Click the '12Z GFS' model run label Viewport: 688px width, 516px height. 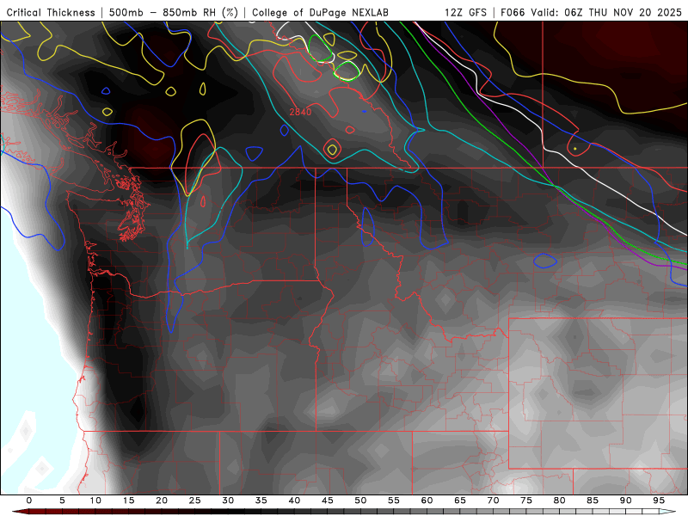coord(465,12)
